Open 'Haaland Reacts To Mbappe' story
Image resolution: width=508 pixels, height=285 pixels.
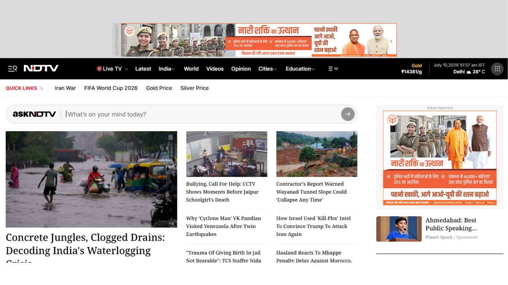[x=314, y=256]
